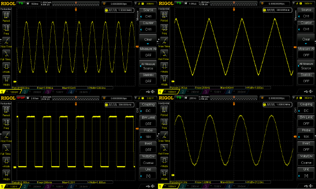Select Fall Time icon on triangle-wave scope
This screenshot has height=189, width=316.
coord(164,53)
